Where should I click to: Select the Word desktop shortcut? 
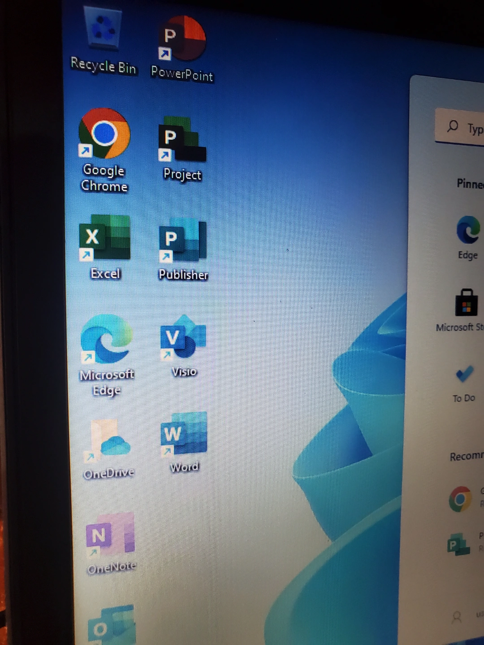tap(184, 442)
